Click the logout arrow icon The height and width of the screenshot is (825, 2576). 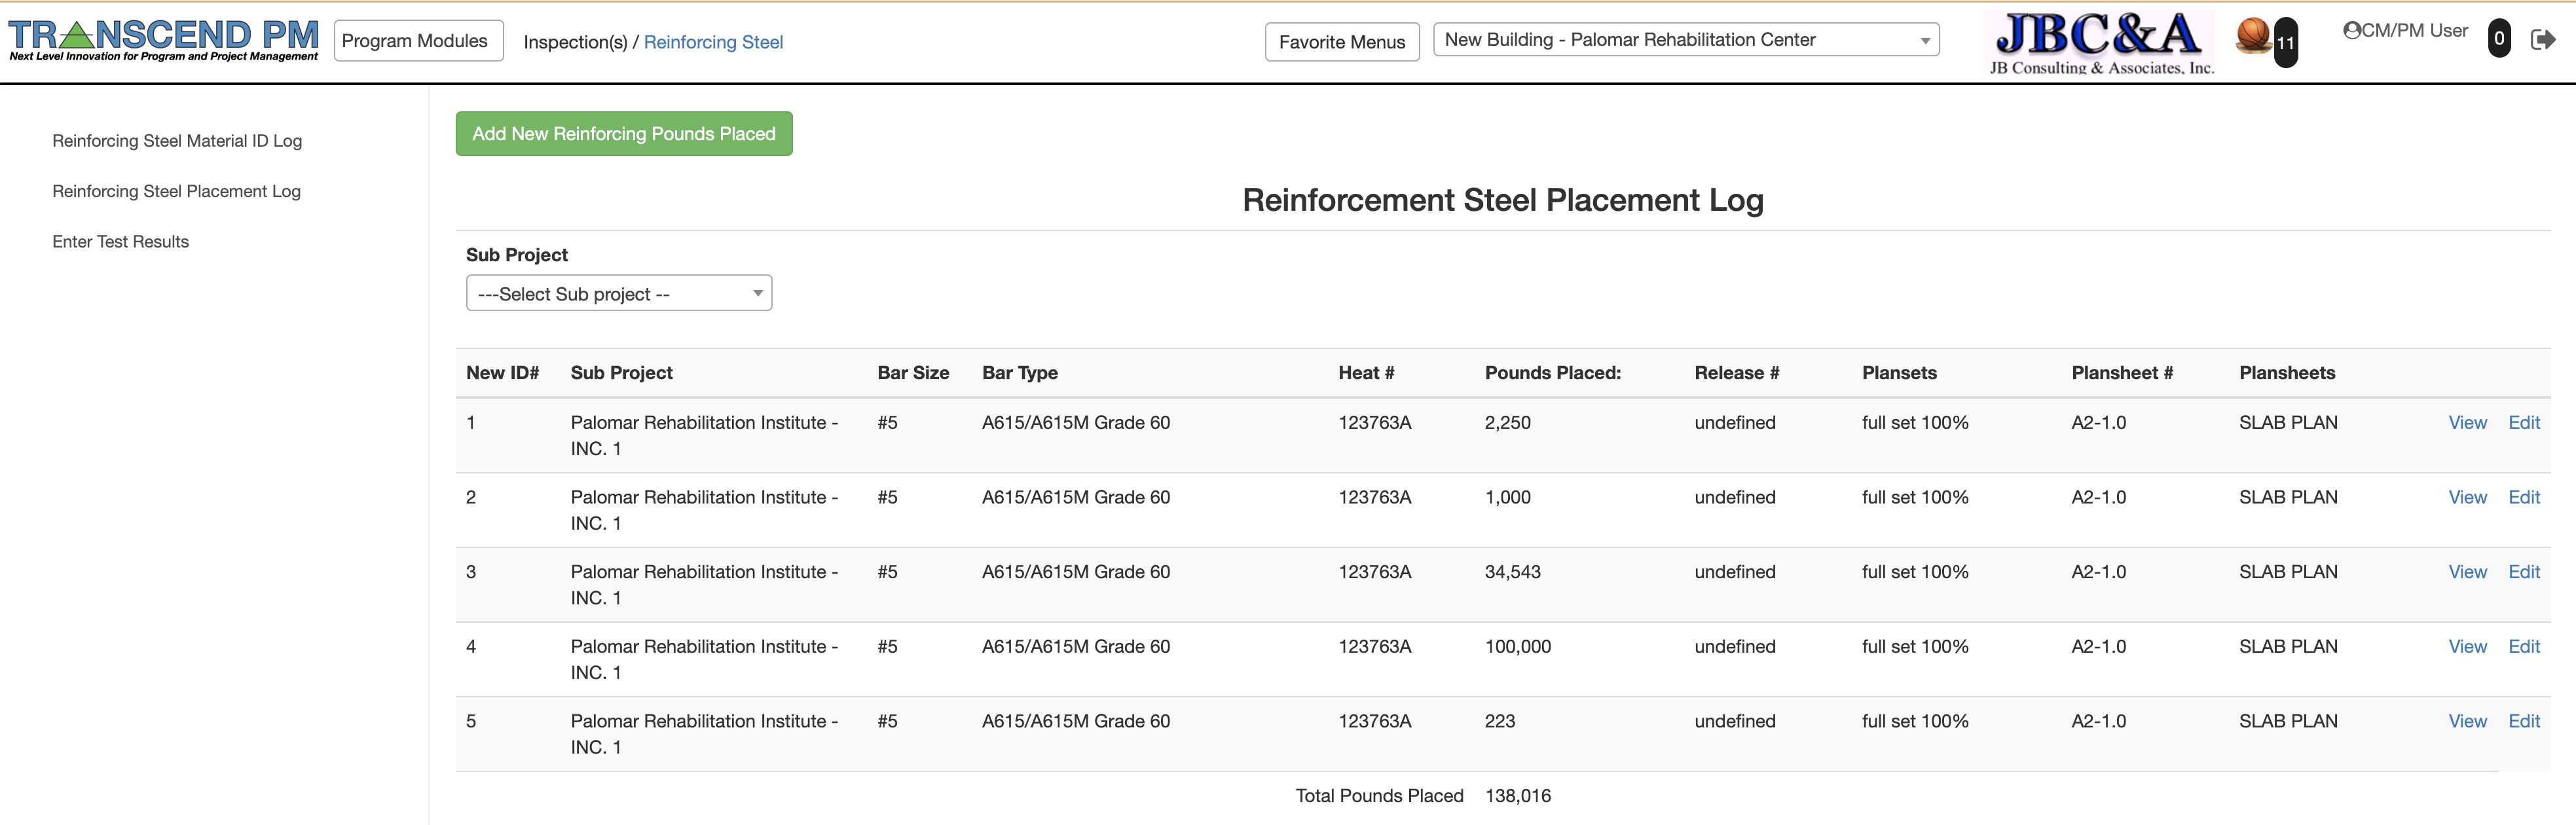tap(2542, 39)
